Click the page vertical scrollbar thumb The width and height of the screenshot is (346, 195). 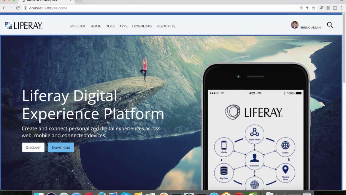pyautogui.click(x=344, y=48)
